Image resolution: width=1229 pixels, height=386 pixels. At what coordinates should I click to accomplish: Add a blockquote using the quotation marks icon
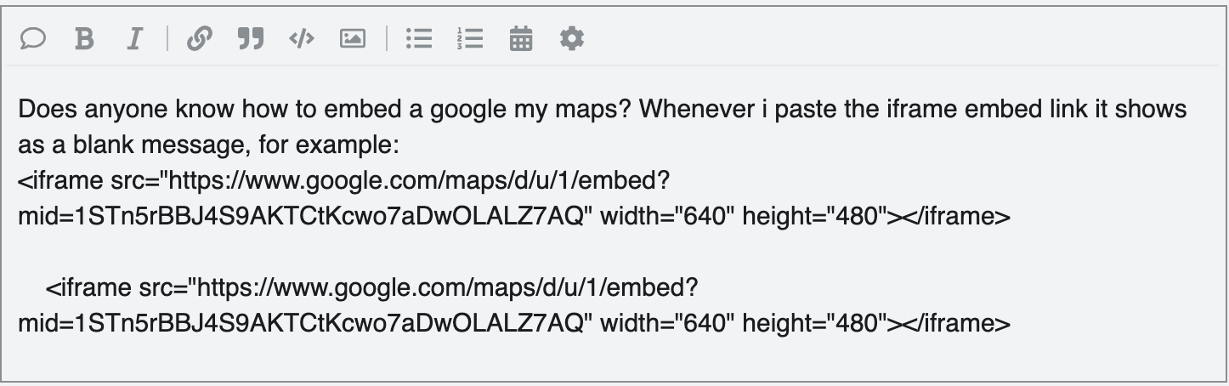[250, 39]
